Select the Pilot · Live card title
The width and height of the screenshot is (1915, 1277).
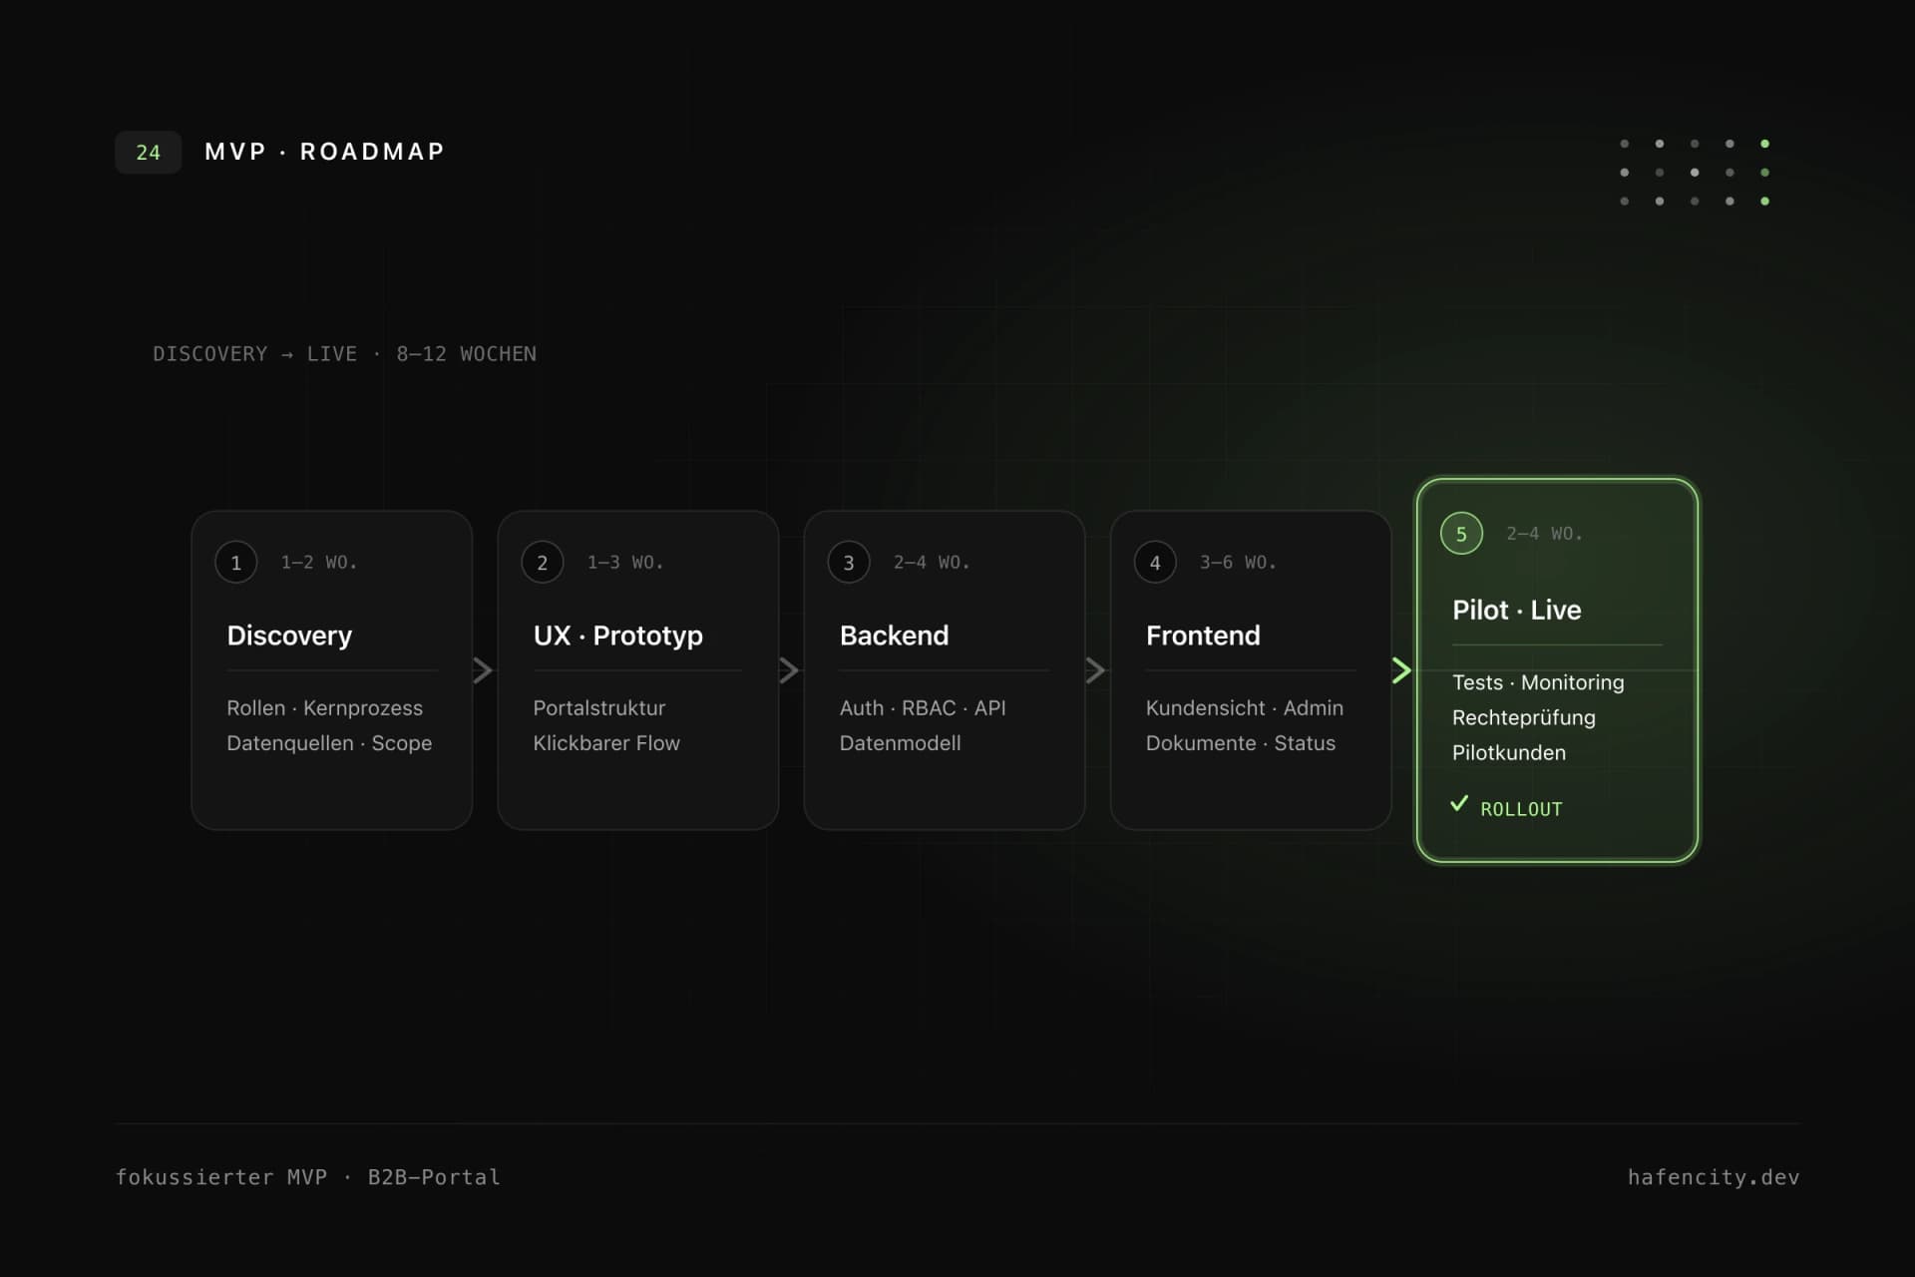pyautogui.click(x=1516, y=611)
